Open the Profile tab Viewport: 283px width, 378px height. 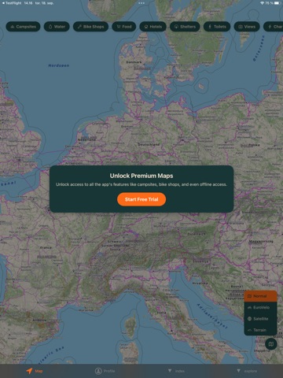click(x=105, y=371)
